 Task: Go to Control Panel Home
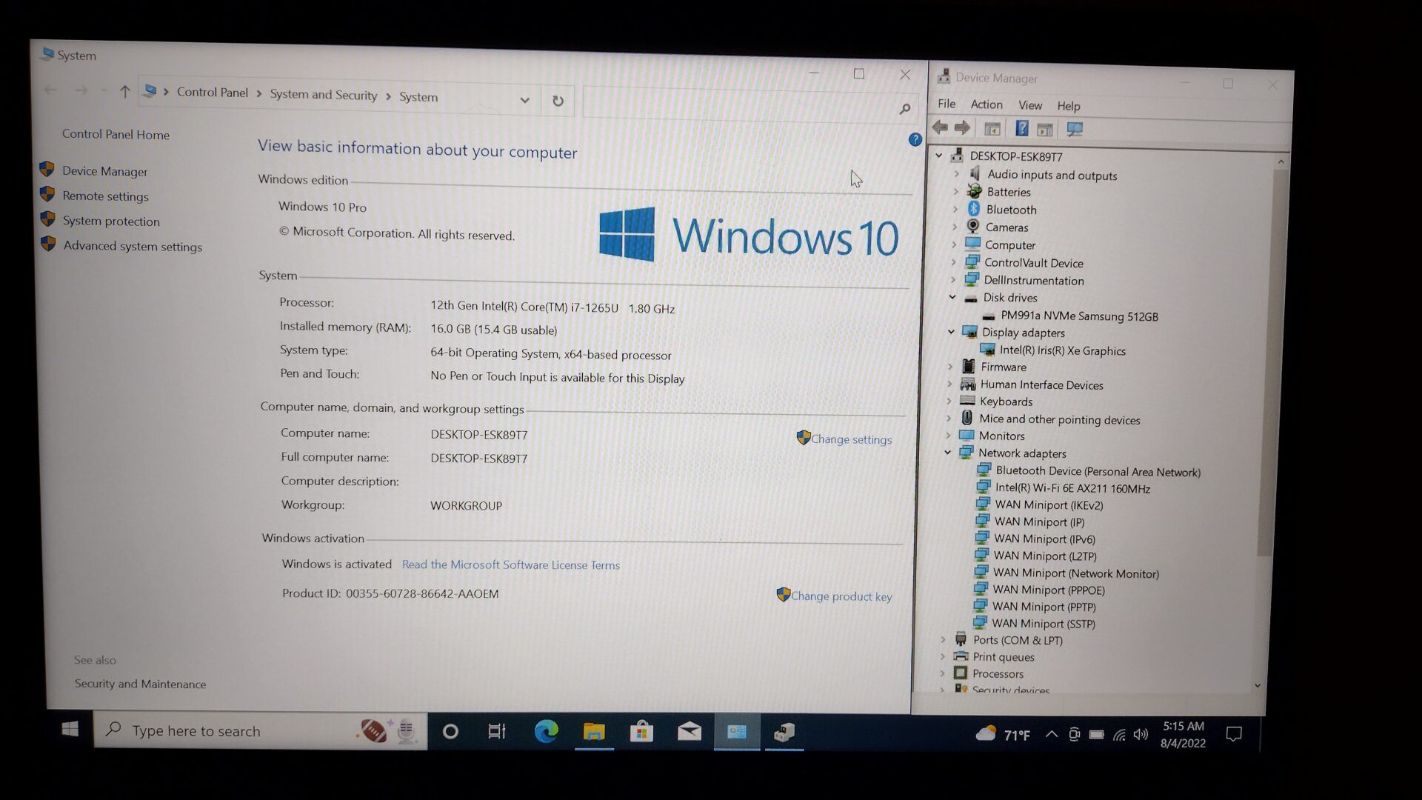[x=116, y=134]
